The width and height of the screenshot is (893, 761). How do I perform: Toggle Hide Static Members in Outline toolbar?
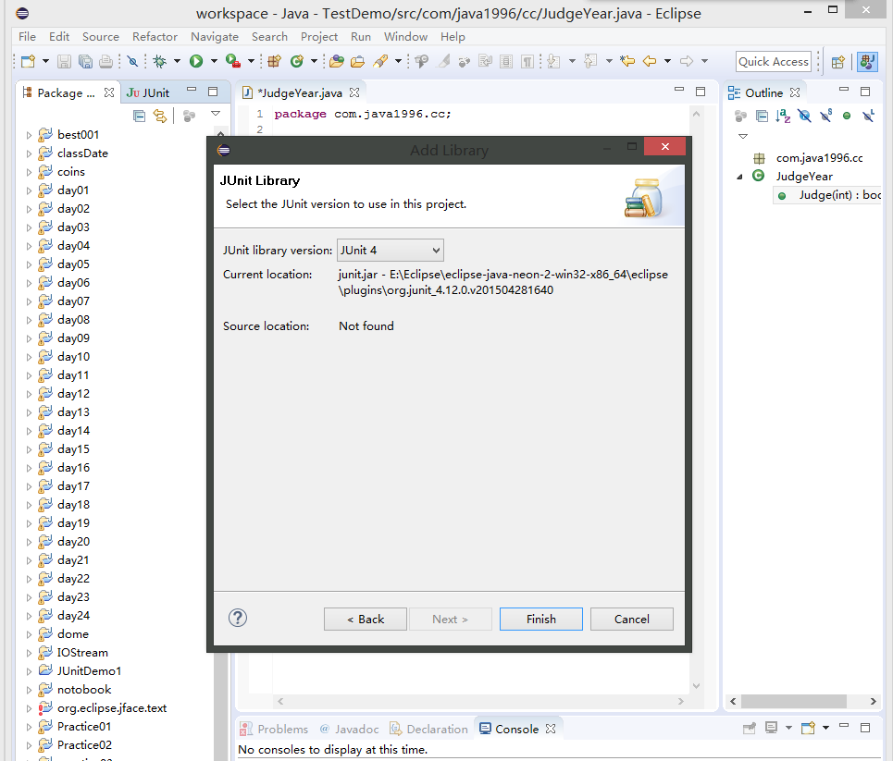click(x=825, y=116)
